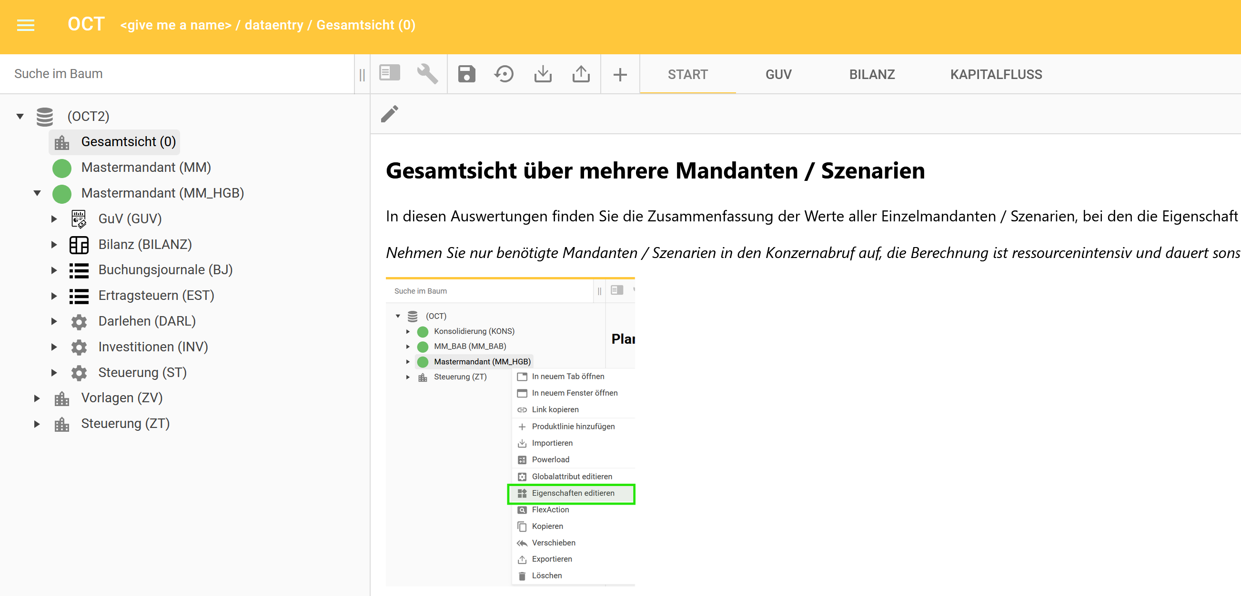This screenshot has width=1241, height=596.
Task: Click the export (upload) icon
Action: coord(581,73)
